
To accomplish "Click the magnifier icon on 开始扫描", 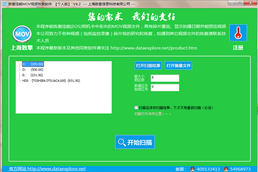I will coord(122,142).
